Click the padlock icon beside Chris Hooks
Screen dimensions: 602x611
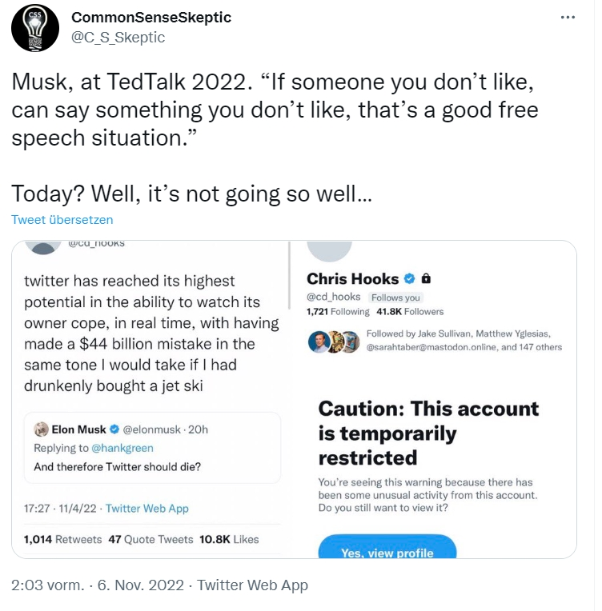pyautogui.click(x=426, y=279)
